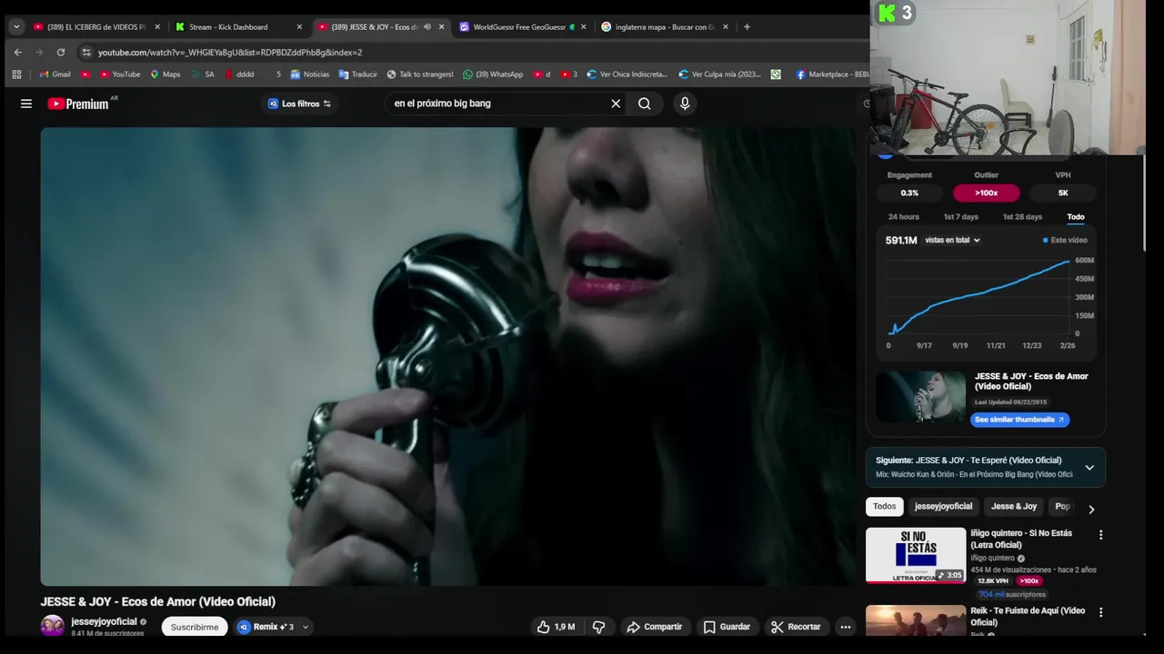Open Gmail bookmark

click(x=55, y=74)
